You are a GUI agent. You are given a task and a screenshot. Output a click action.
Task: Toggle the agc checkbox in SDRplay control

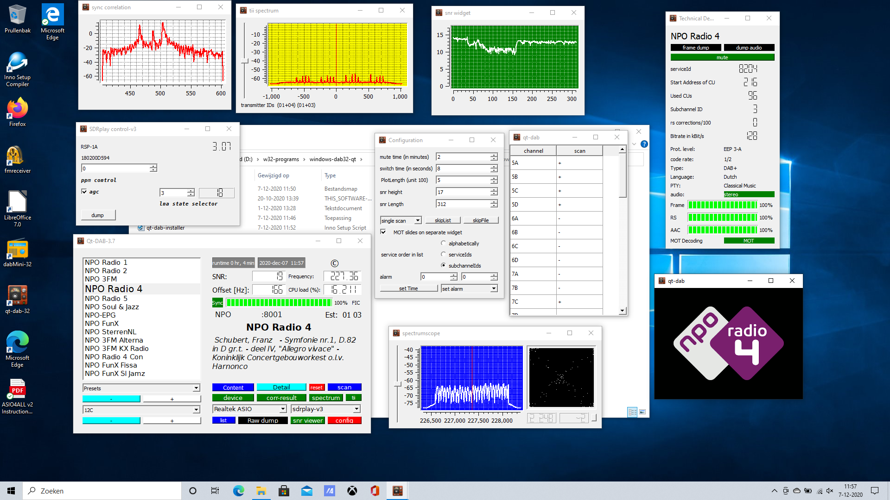coord(84,191)
